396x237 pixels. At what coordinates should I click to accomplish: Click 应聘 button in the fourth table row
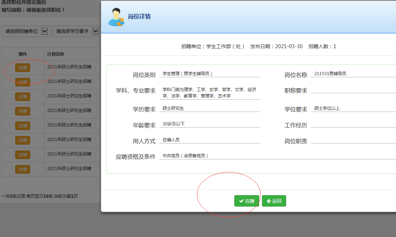point(23,111)
